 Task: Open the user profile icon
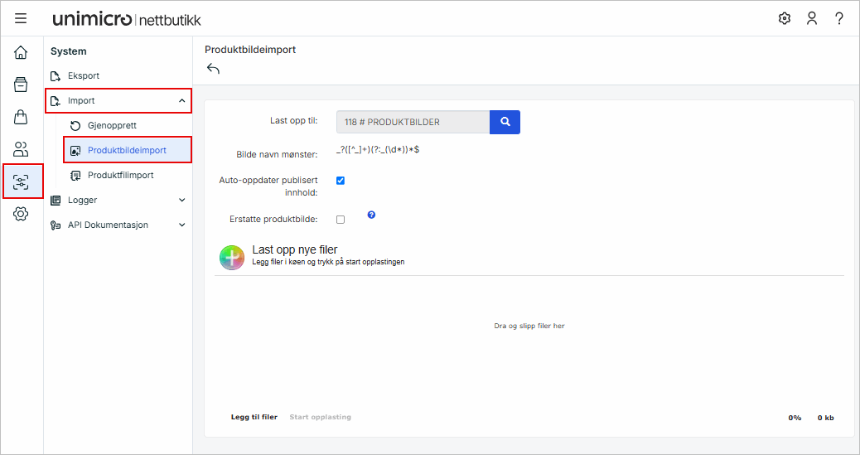tap(812, 19)
